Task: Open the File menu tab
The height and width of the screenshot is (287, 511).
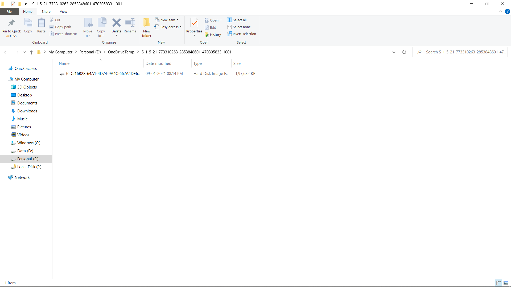Action: pyautogui.click(x=9, y=11)
